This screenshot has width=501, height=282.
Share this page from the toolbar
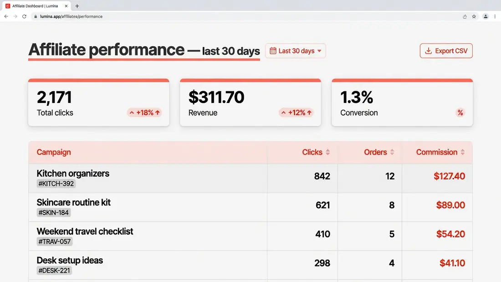(465, 16)
